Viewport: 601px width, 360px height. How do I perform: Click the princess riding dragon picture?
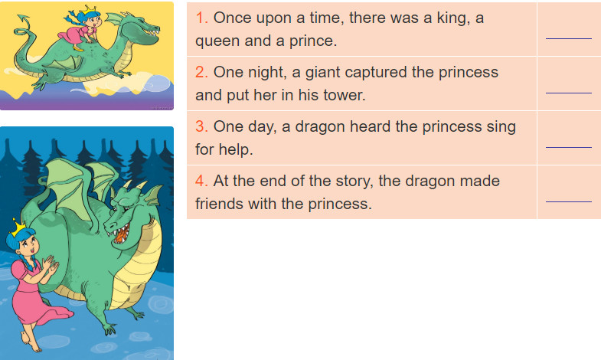click(87, 56)
